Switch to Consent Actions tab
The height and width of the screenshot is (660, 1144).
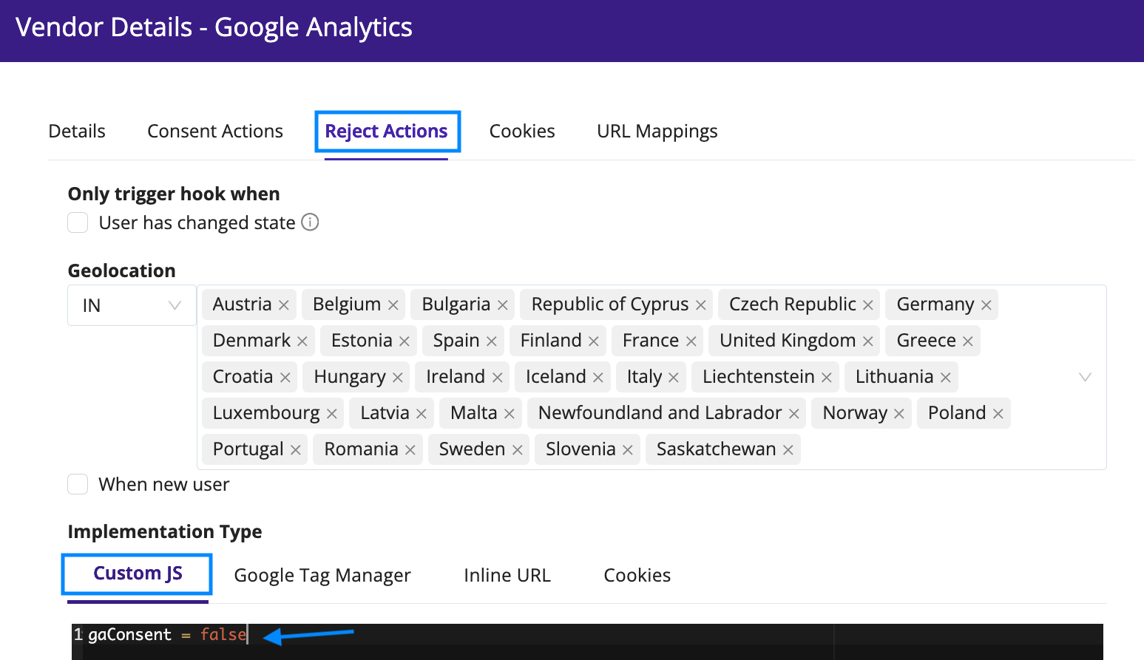pos(215,131)
